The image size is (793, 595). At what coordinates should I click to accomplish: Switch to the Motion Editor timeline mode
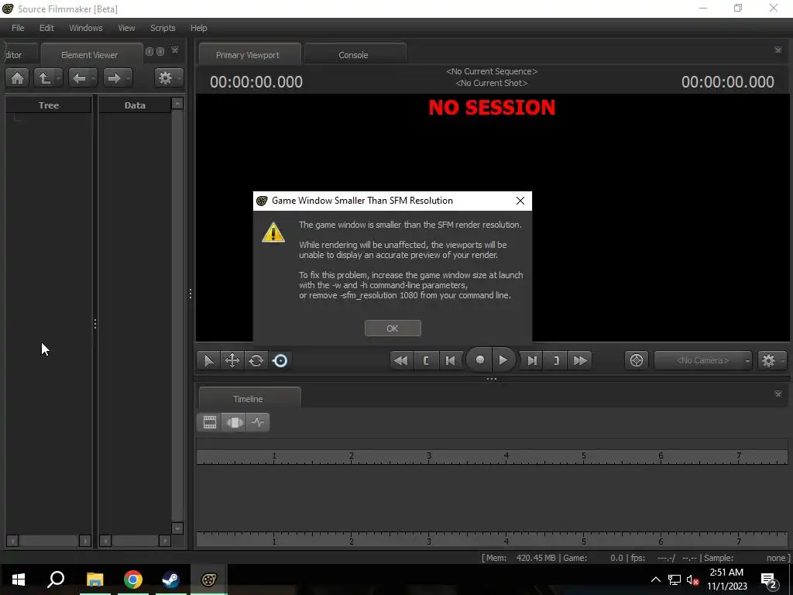(234, 422)
